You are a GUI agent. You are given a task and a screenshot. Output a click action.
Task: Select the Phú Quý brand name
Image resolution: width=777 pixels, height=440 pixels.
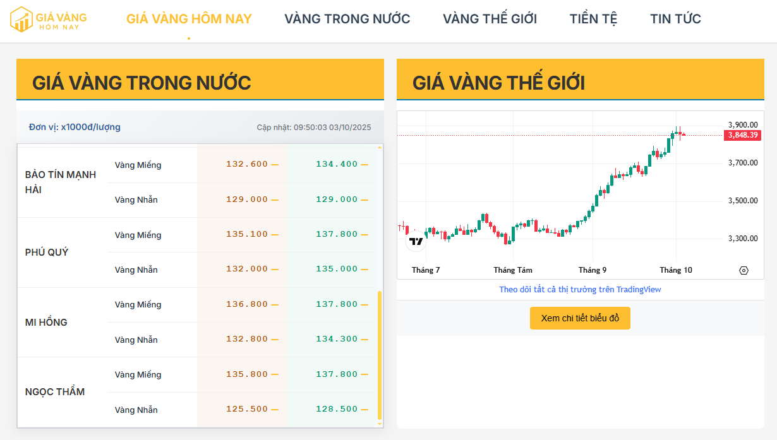pos(47,253)
